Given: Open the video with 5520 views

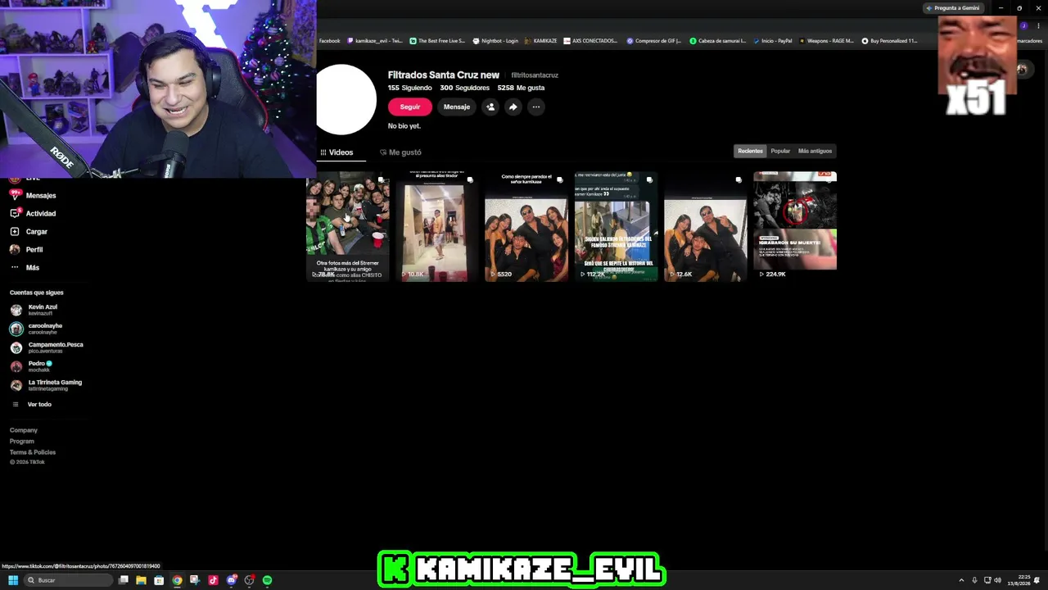Looking at the screenshot, I should point(526,226).
